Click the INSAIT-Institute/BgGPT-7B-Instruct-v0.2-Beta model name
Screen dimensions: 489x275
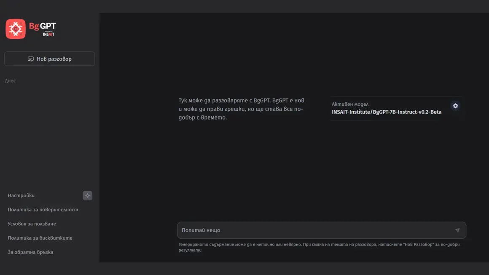(387, 112)
